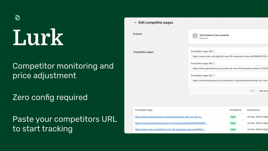Click the Competitor pages section label
Viewport: 268px width, 151px height.
click(143, 52)
